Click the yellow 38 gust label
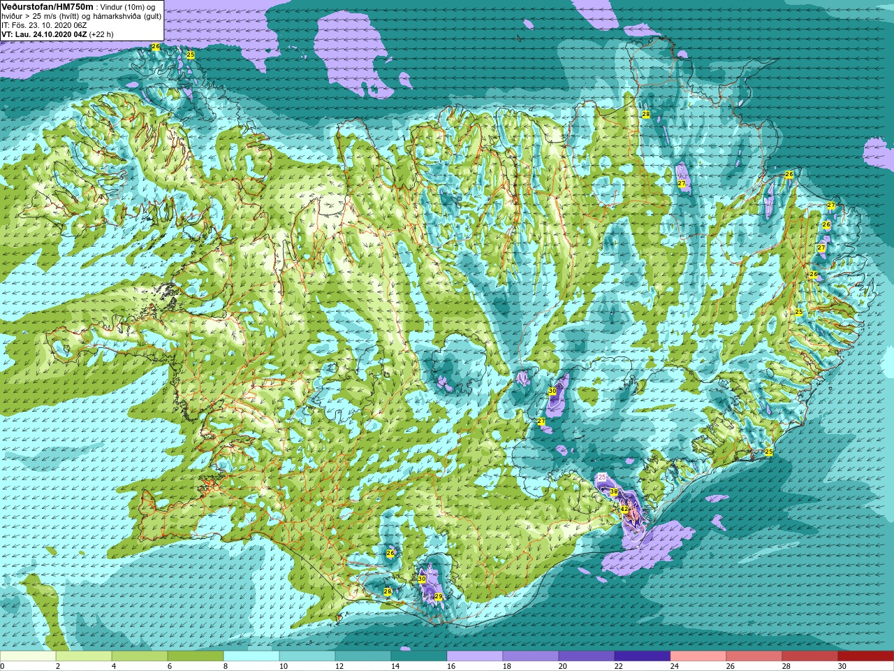The image size is (894, 671). (614, 492)
